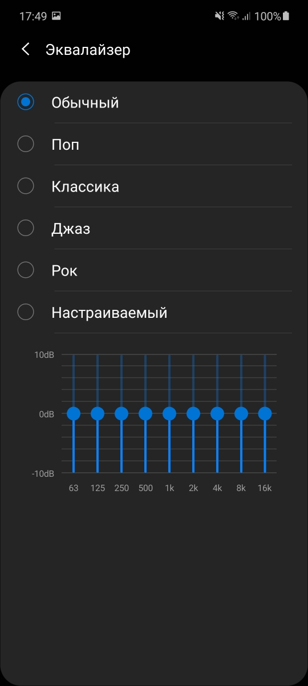Click the 63 Hz band slider knob
This screenshot has width=308, height=686.
[x=74, y=413]
